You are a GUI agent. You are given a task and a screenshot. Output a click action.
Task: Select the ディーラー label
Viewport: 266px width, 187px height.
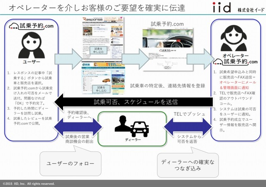(x=133, y=140)
